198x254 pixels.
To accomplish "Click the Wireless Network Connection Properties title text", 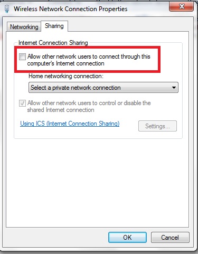I will (71, 9).
